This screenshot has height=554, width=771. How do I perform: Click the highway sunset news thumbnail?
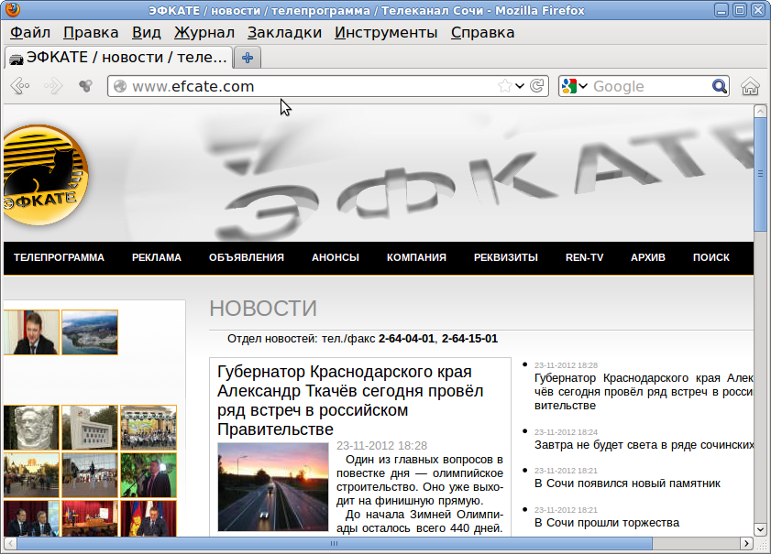[x=271, y=486]
